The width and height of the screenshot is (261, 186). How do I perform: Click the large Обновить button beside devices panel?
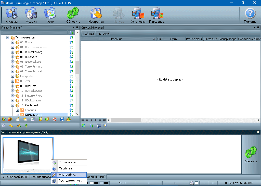(251, 154)
